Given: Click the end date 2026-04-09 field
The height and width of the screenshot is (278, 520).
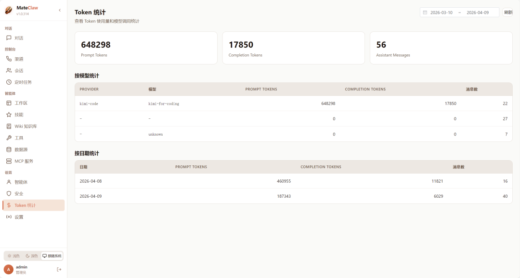Looking at the screenshot, I should pos(478,13).
